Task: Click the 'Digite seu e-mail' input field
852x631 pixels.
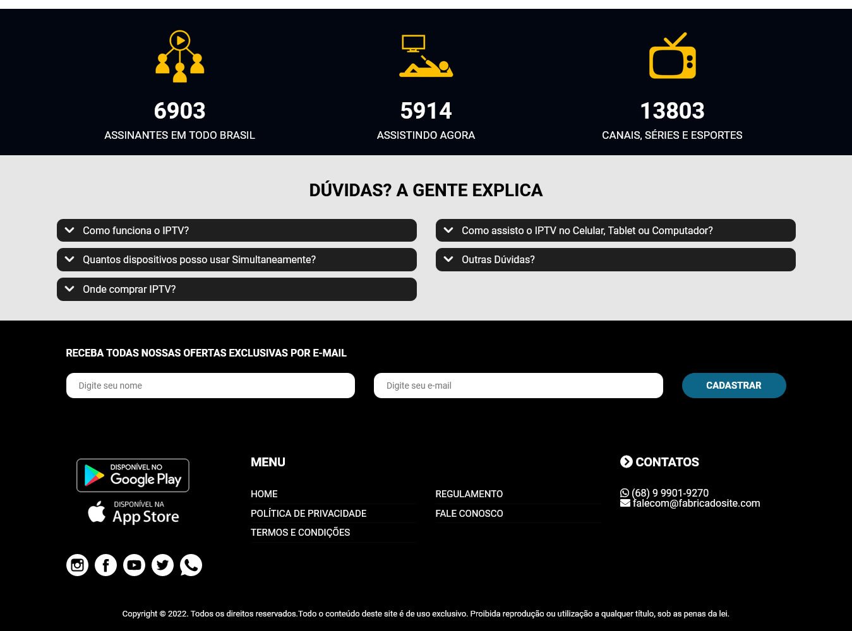Action: click(518, 386)
